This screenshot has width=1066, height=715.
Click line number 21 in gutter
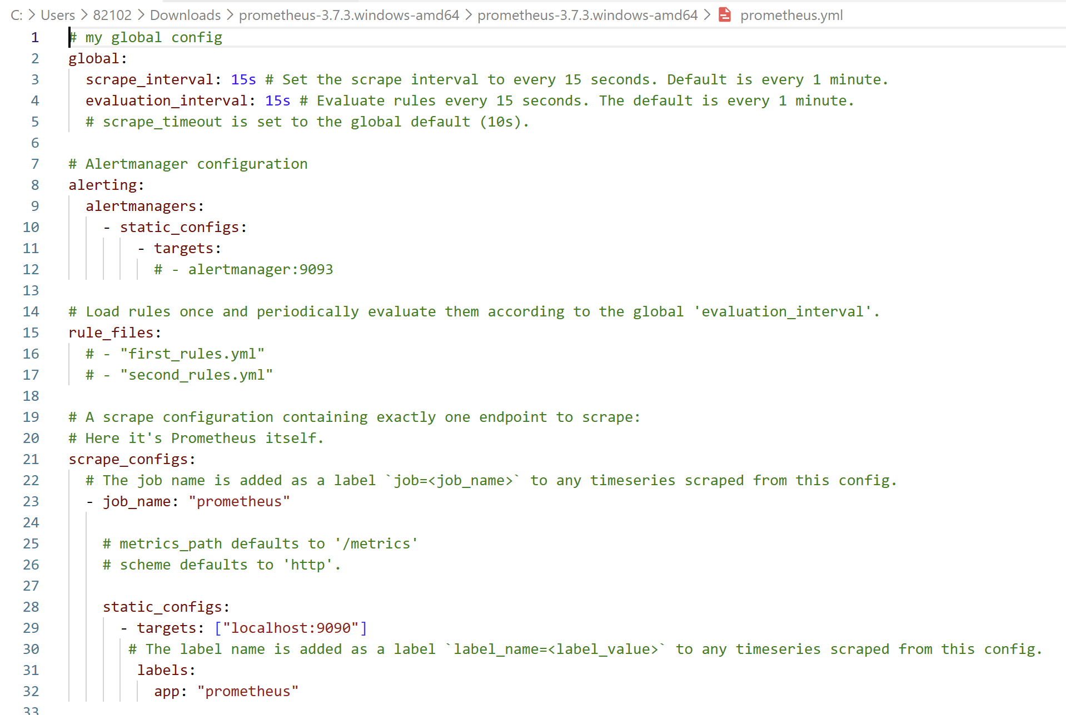(31, 459)
